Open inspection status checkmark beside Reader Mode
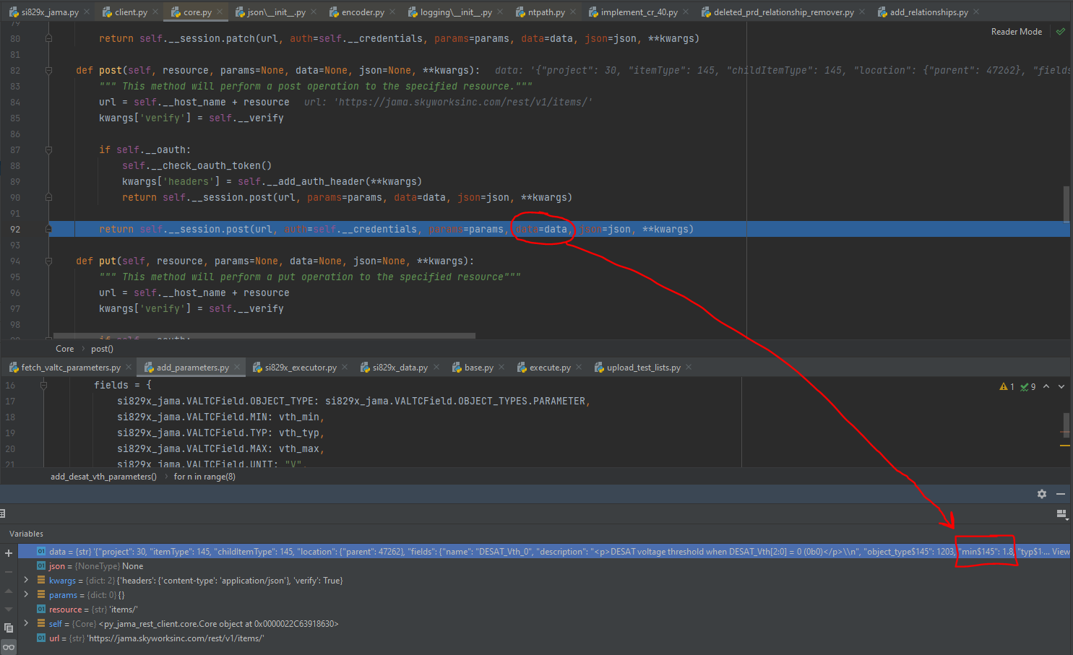Screen dimensions: 1073x655 tap(1060, 32)
